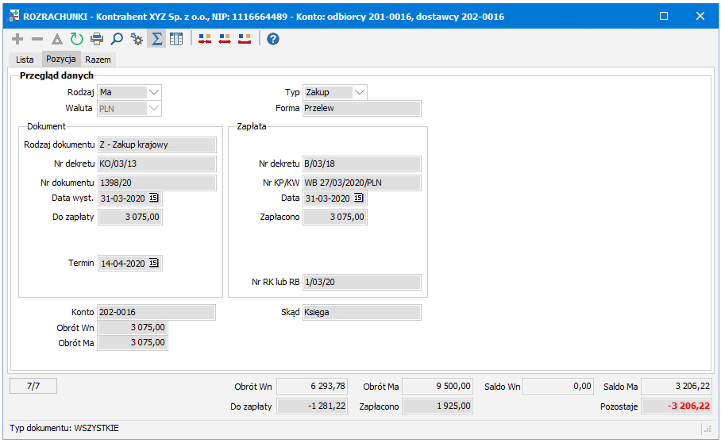Click the minus delete-record toolbar icon
Screen dimensions: 721x443
click(37, 39)
